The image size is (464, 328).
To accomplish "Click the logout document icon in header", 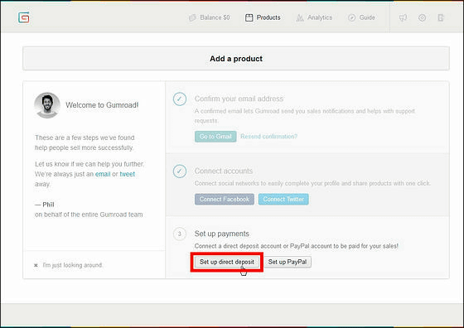I will click(441, 17).
